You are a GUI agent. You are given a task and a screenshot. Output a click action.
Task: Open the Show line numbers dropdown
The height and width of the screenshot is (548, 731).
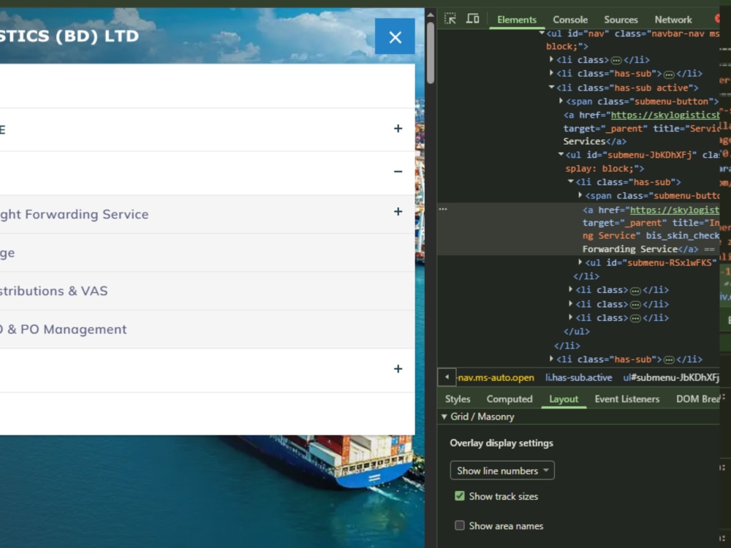point(502,471)
